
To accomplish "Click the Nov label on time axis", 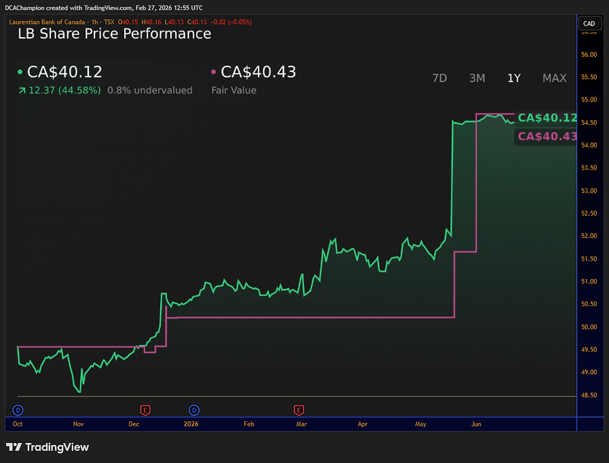I will pos(78,424).
